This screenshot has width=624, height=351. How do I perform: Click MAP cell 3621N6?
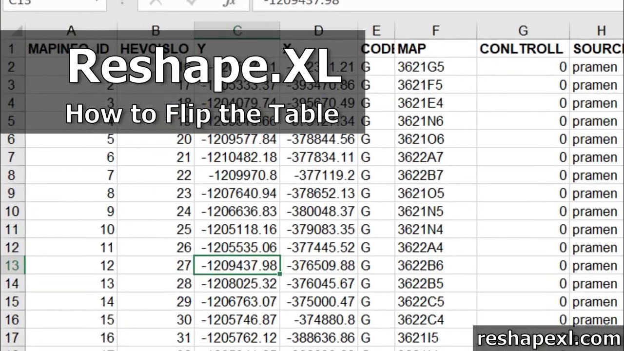click(x=435, y=121)
